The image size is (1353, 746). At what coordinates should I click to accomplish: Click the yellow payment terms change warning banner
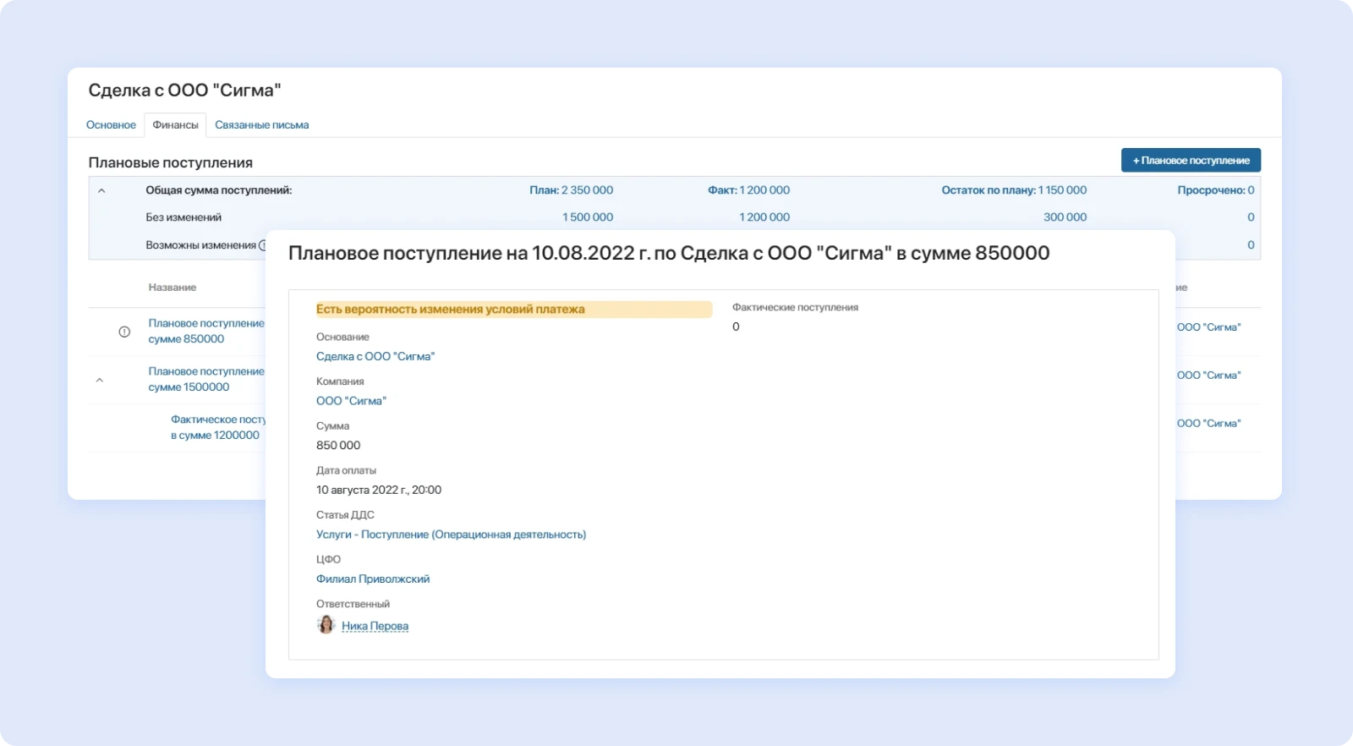point(512,310)
